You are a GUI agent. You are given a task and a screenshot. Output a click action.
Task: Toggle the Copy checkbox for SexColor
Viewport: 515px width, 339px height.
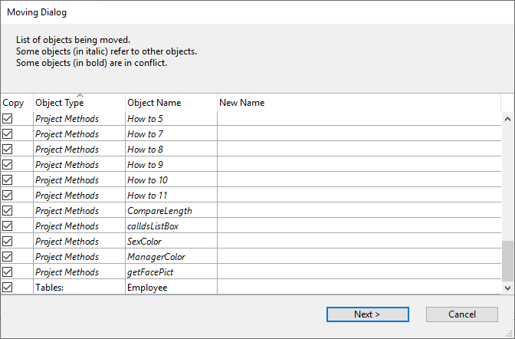pos(8,242)
